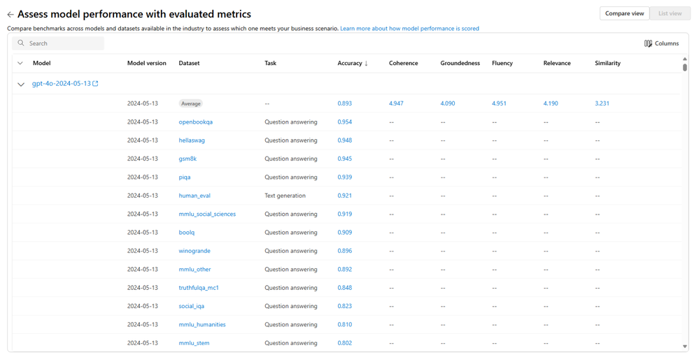Switch to Compare view
The height and width of the screenshot is (364, 699).
(x=625, y=13)
